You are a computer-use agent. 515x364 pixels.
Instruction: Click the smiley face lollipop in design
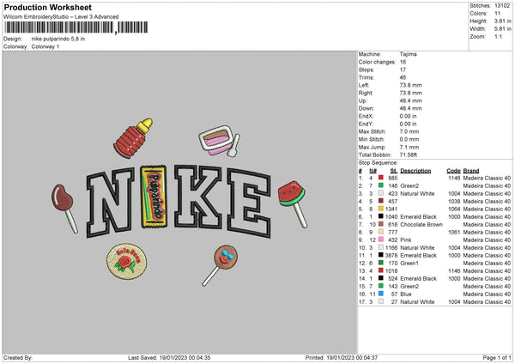coord(220,265)
